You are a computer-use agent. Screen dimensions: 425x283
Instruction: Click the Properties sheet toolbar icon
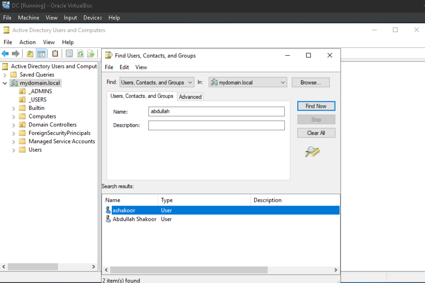tap(69, 54)
